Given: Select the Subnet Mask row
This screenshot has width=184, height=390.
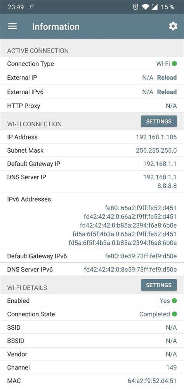Looking at the screenshot, I should coord(92,150).
